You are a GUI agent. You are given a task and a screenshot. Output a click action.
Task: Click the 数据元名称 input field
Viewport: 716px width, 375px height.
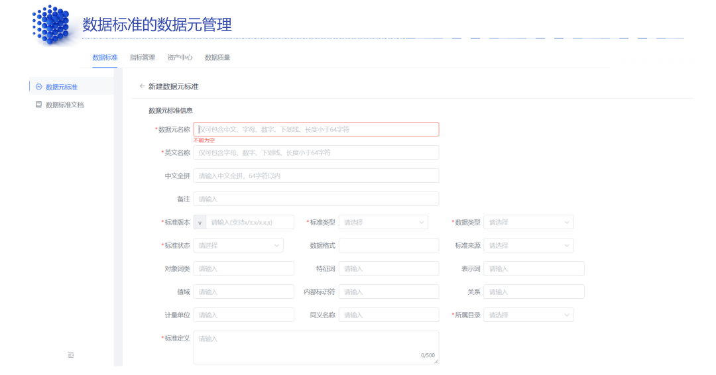click(316, 129)
